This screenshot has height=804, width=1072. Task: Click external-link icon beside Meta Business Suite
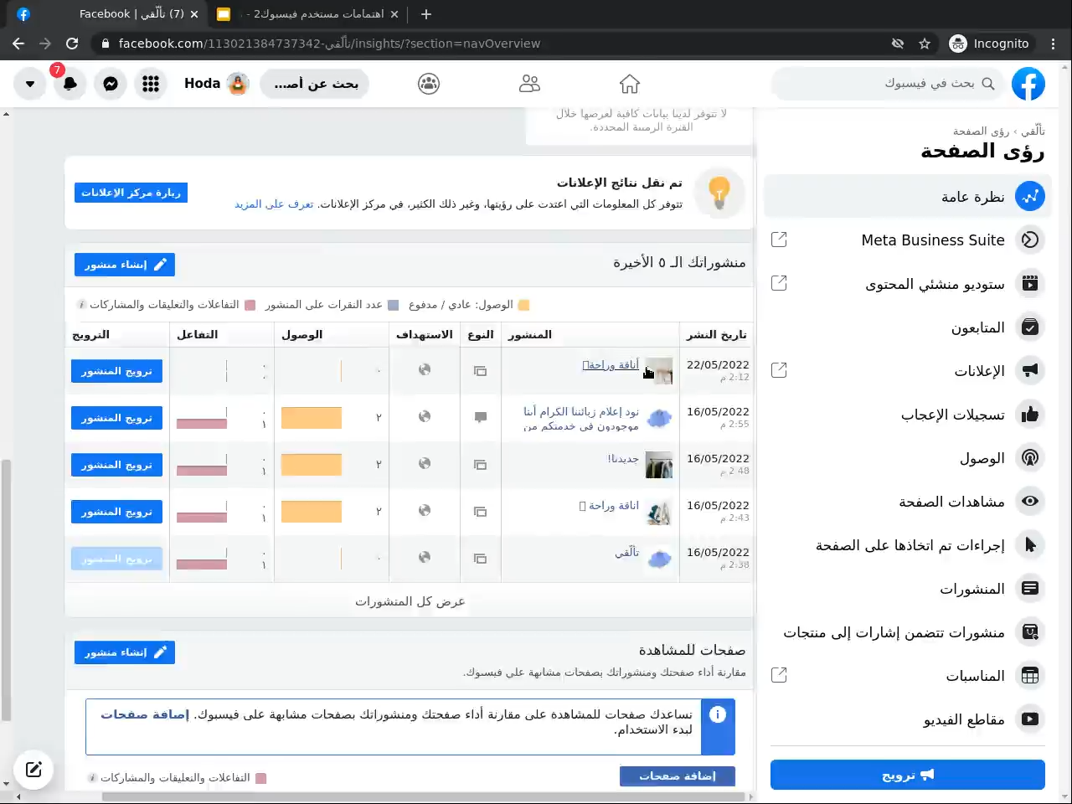click(779, 240)
